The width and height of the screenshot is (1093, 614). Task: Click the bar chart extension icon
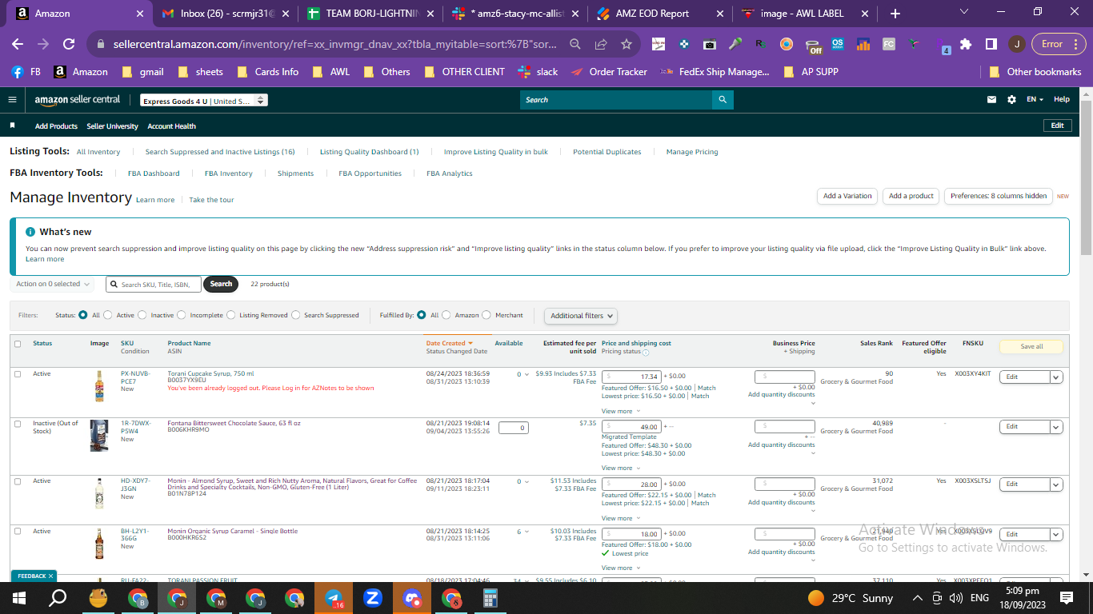(863, 44)
